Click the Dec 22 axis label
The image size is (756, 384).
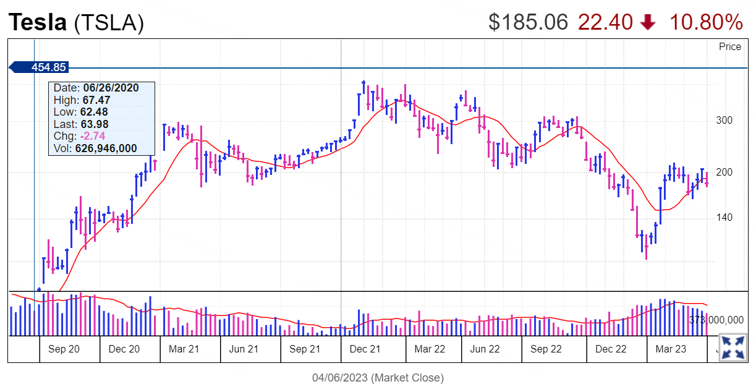point(611,349)
